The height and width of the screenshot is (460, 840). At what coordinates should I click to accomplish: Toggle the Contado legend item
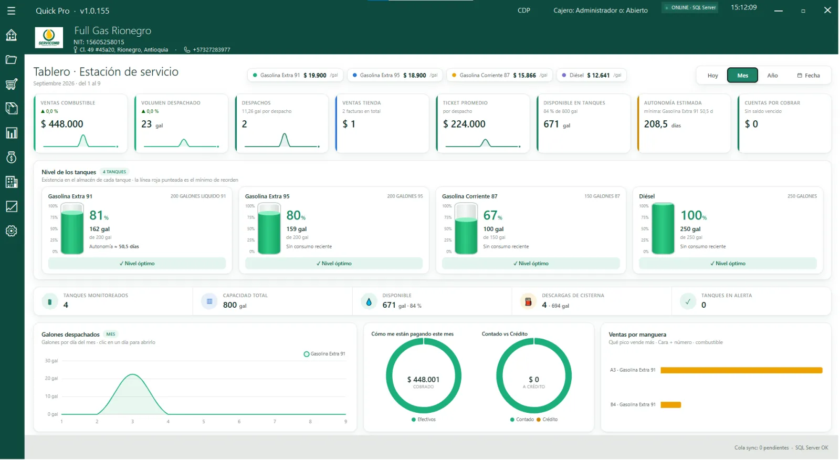(522, 420)
